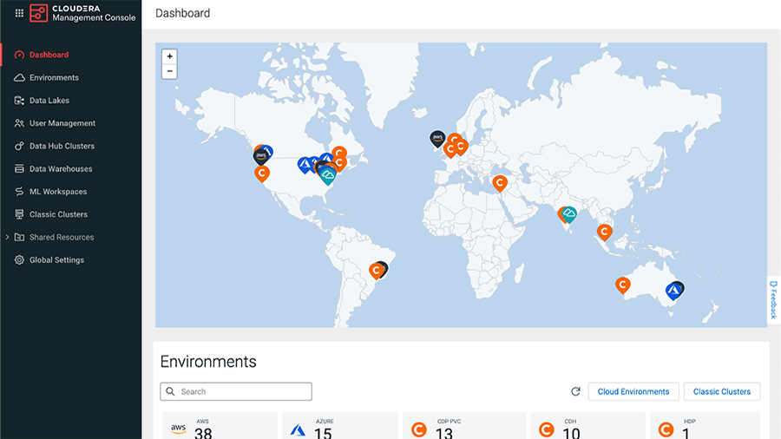This screenshot has width=781, height=439.
Task: Click the teal cloud marker in India
Action: tap(568, 214)
